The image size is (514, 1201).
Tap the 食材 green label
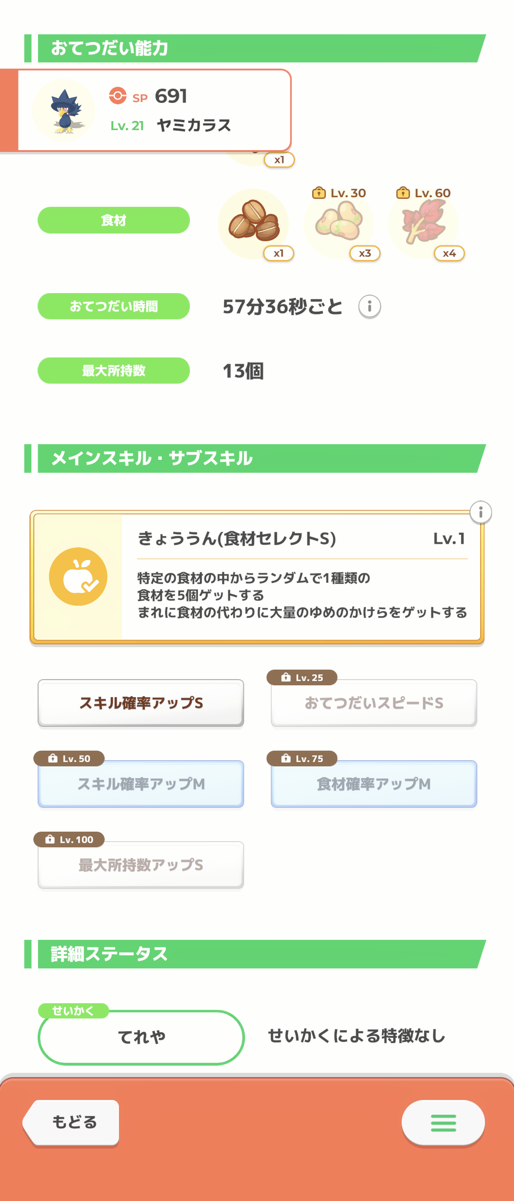point(114,220)
